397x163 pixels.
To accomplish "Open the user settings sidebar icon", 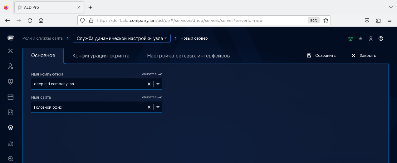I will coord(11,66).
